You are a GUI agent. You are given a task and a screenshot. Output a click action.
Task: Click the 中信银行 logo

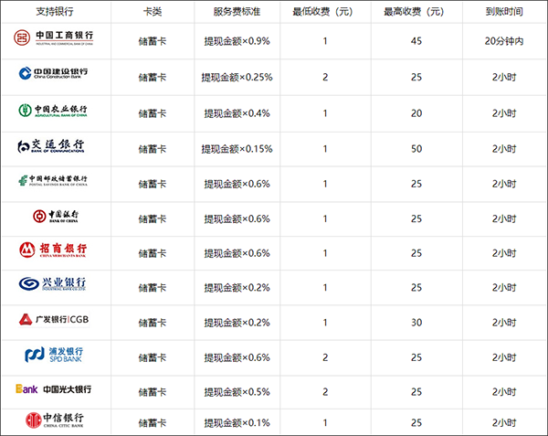point(55,421)
